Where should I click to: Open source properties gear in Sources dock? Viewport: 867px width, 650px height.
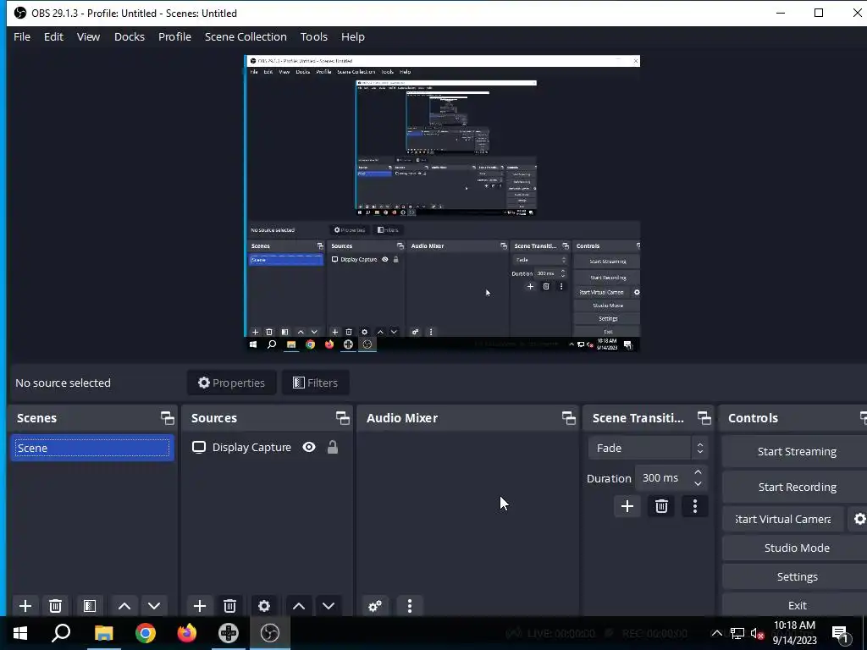[x=264, y=606]
